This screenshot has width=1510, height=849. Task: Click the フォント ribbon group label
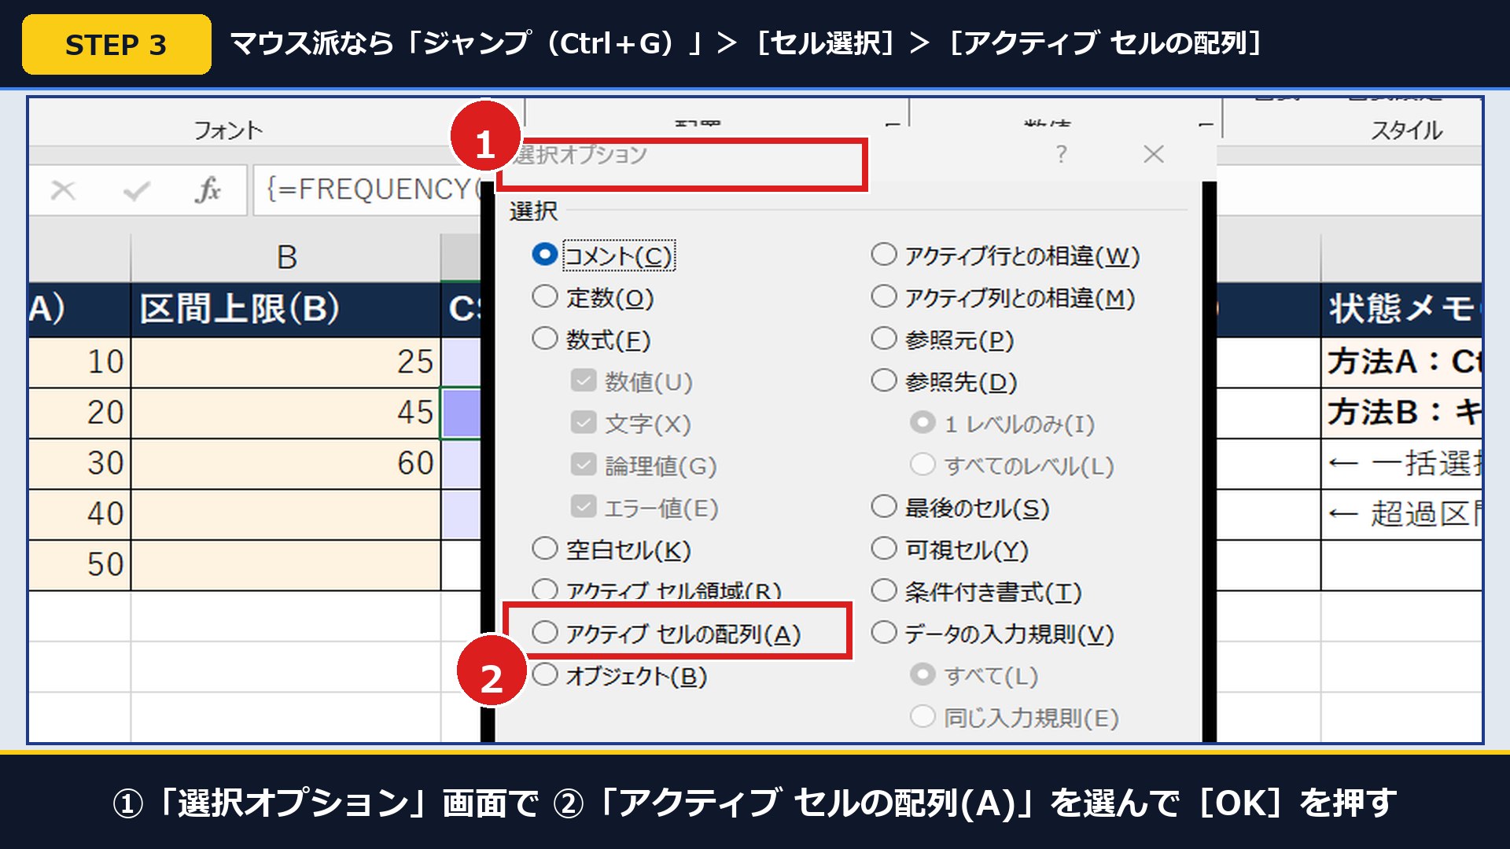point(228,130)
